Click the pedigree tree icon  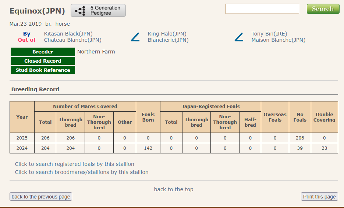point(80,11)
